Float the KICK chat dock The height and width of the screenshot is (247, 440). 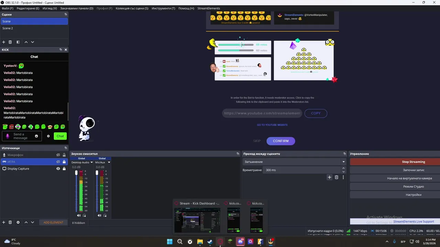point(60,50)
